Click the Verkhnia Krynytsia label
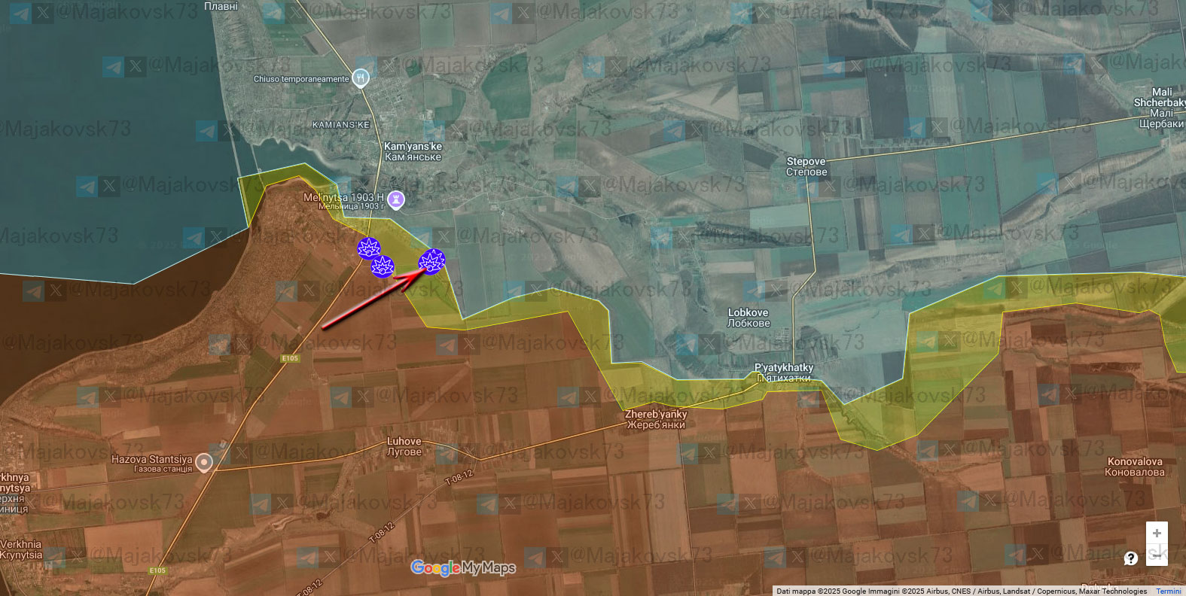The height and width of the screenshot is (596, 1186). pyautogui.click(x=21, y=549)
